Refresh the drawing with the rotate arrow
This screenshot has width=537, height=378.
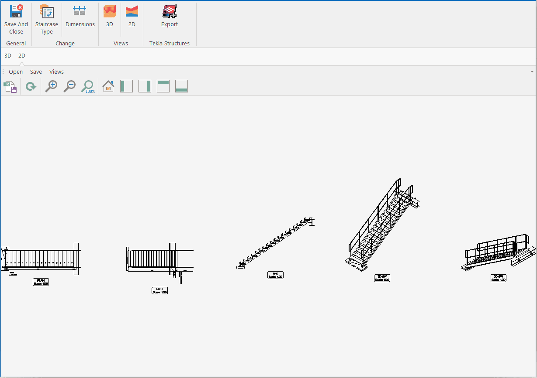click(31, 86)
